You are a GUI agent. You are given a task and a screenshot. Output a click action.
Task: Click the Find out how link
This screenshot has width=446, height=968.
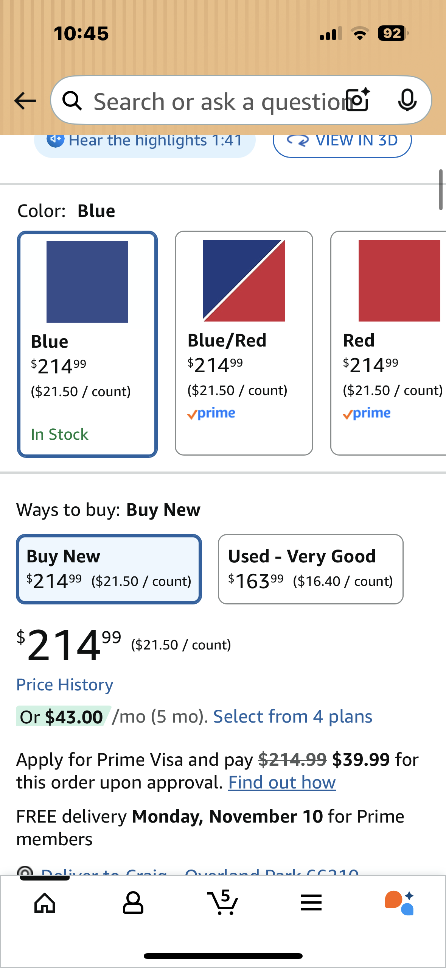[282, 782]
